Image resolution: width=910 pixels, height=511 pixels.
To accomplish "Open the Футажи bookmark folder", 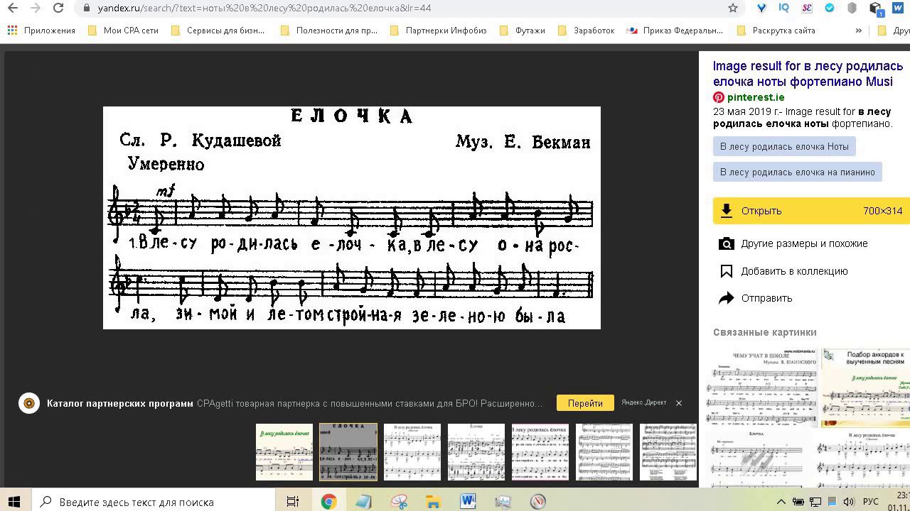I will pyautogui.click(x=523, y=31).
